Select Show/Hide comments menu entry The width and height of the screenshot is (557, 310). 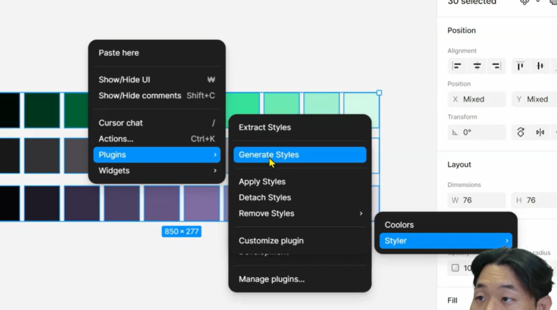157,96
